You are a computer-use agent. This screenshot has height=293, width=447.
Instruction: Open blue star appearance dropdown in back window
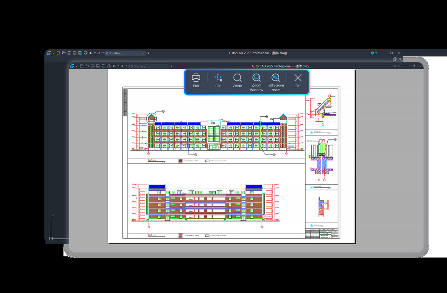pos(374,53)
